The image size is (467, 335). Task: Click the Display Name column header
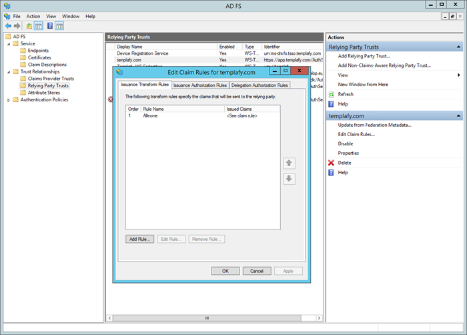166,47
